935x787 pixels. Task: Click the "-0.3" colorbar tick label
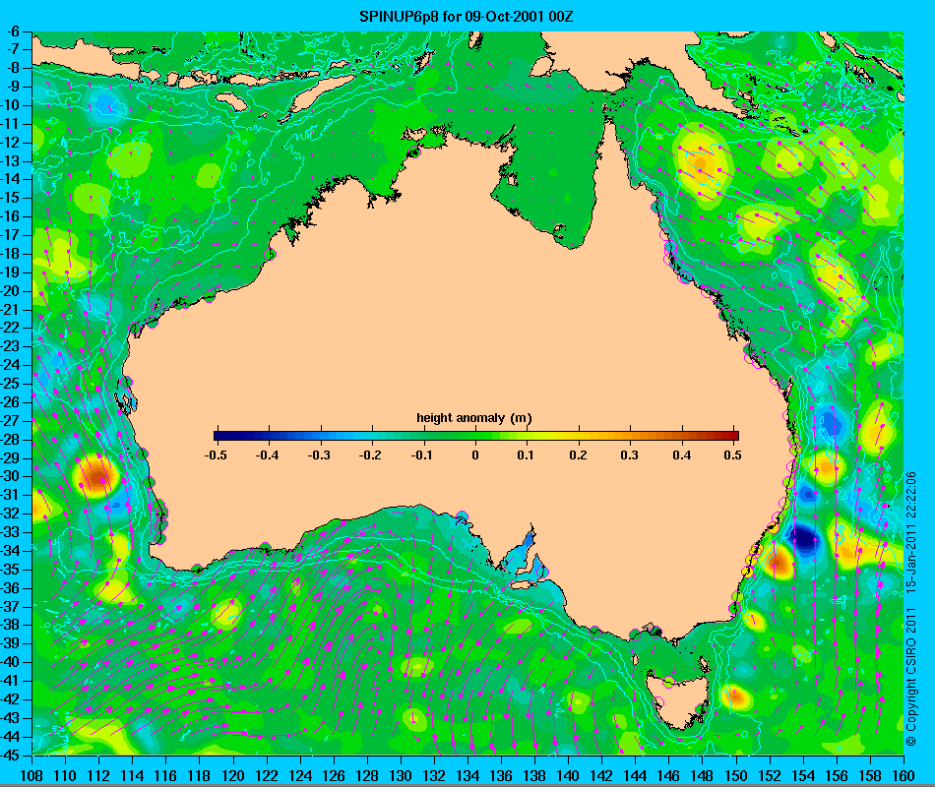pos(319,454)
